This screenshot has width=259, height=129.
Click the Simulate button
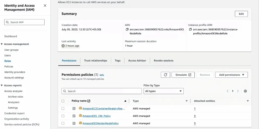pyautogui.click(x=183, y=75)
